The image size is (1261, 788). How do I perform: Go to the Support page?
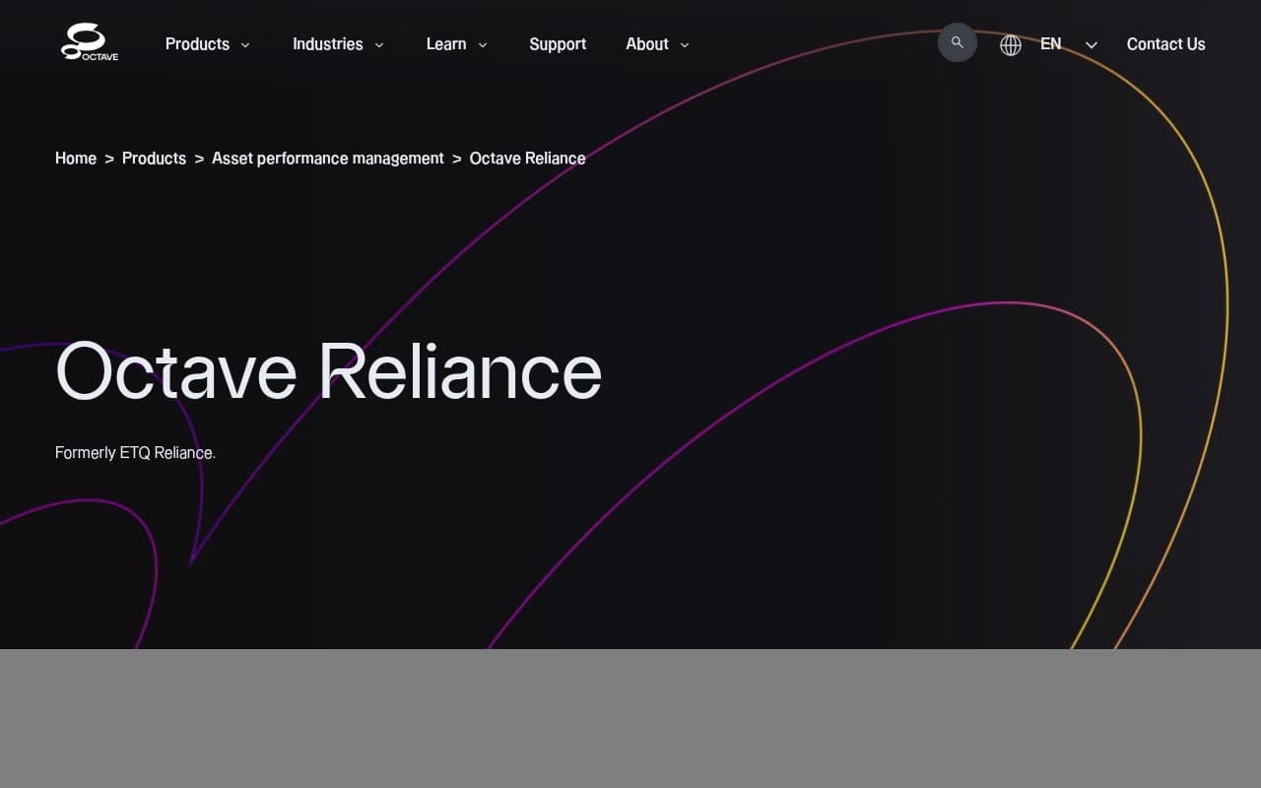point(558,44)
